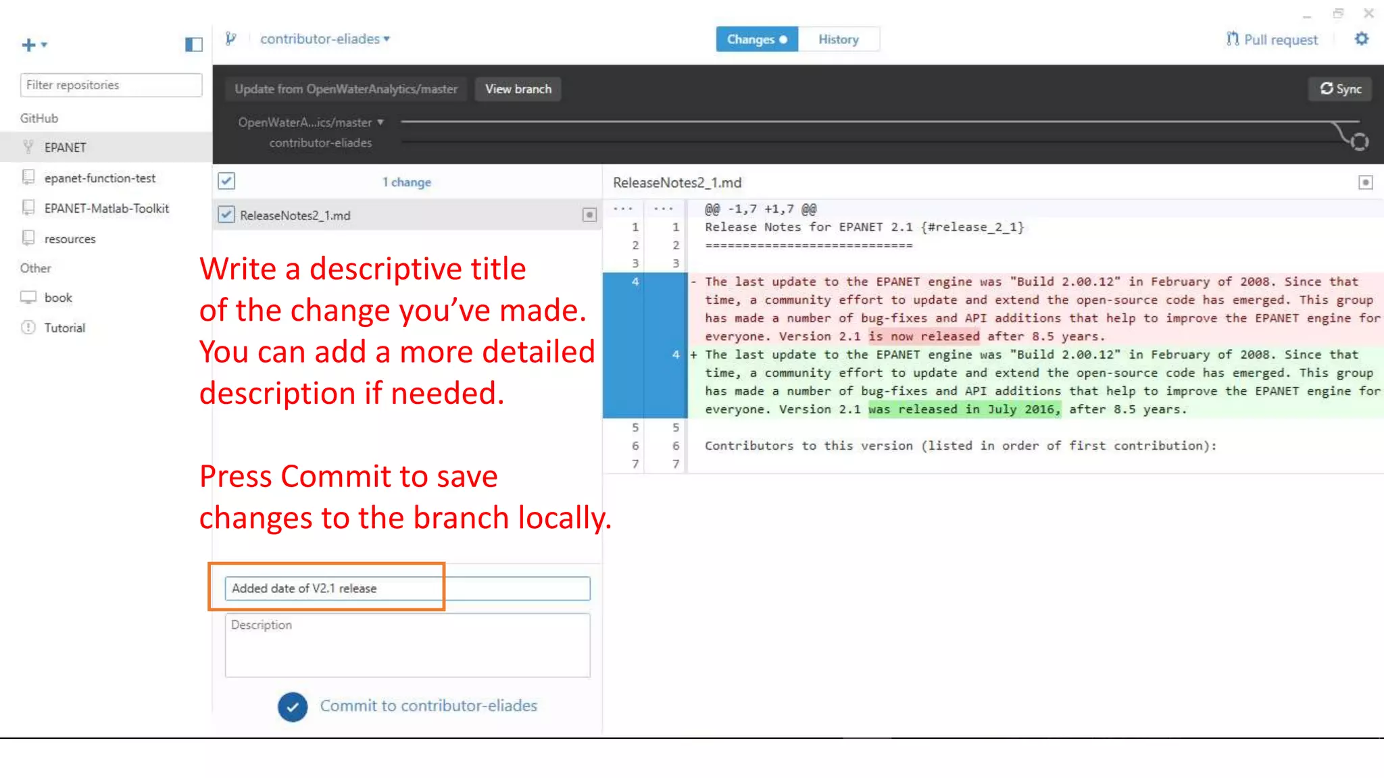
Task: Click the Release Notes for EPANET 2.1 diff line
Action: coord(864,228)
